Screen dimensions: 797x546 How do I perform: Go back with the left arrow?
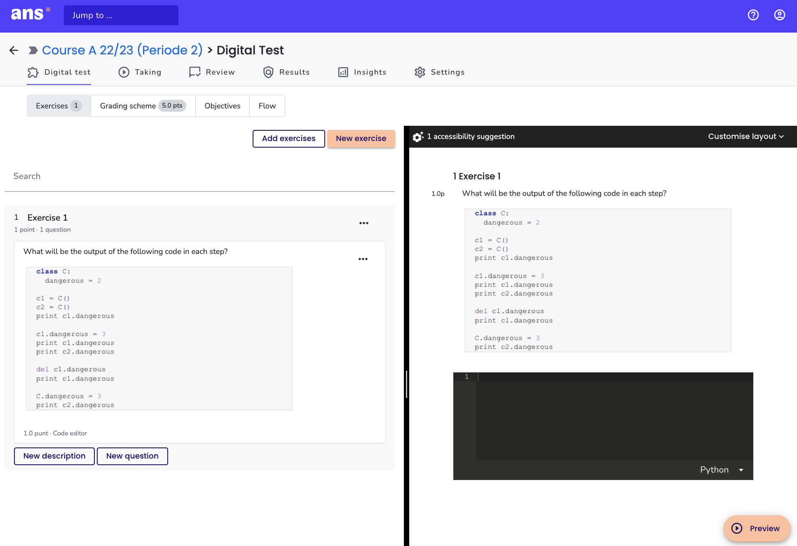point(14,50)
